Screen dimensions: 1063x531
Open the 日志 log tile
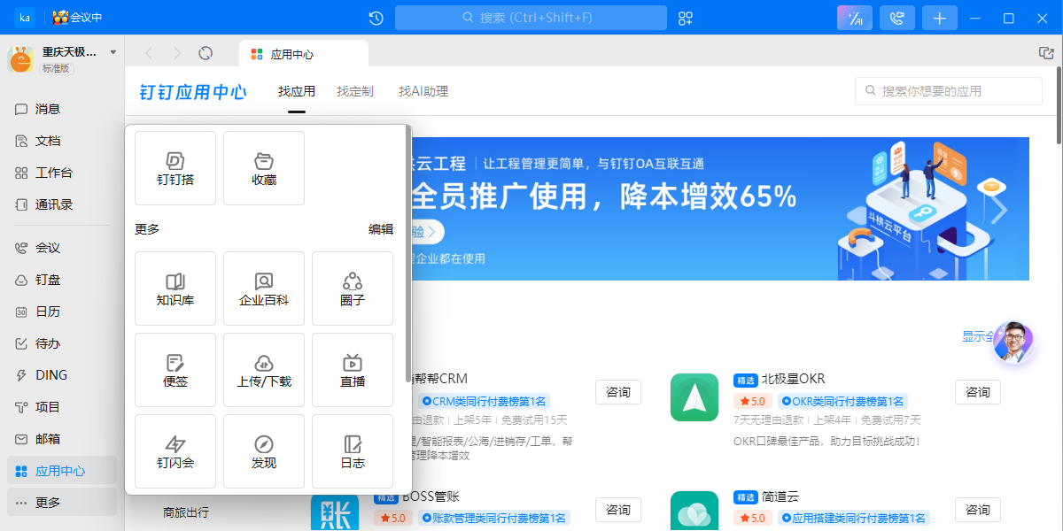tap(353, 451)
